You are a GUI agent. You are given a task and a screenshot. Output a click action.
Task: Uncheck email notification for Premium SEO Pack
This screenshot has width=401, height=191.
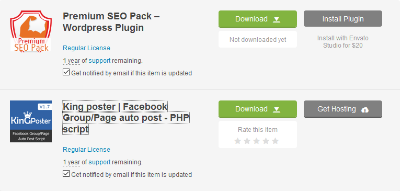point(66,72)
